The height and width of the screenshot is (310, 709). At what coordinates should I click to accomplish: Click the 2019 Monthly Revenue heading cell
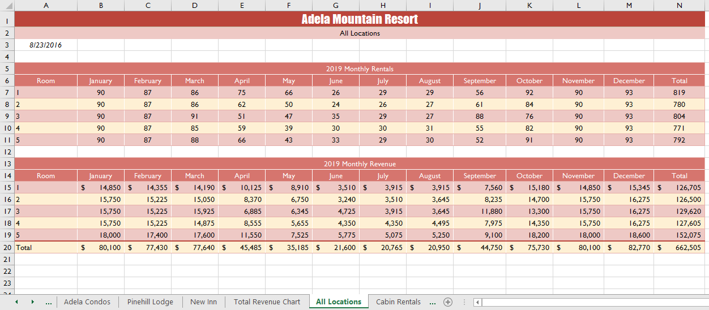pyautogui.click(x=360, y=163)
